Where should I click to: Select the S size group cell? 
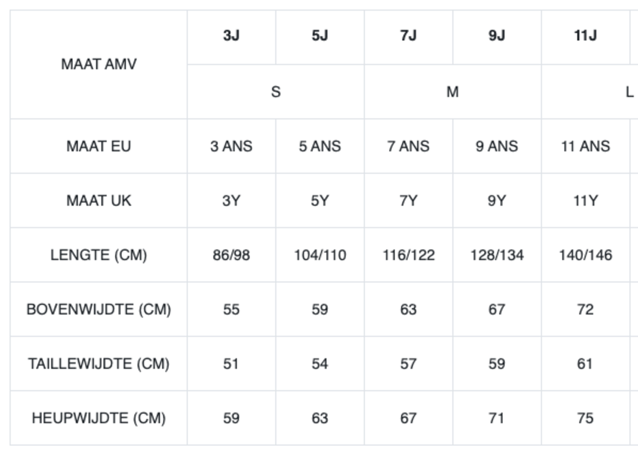tap(276, 92)
